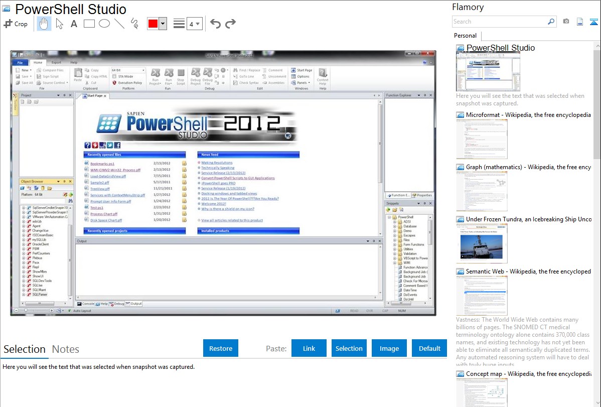Click the magnifier search icon

click(x=551, y=22)
